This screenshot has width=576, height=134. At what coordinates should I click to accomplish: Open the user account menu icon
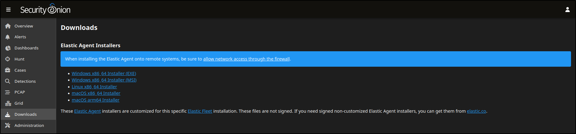567,10
